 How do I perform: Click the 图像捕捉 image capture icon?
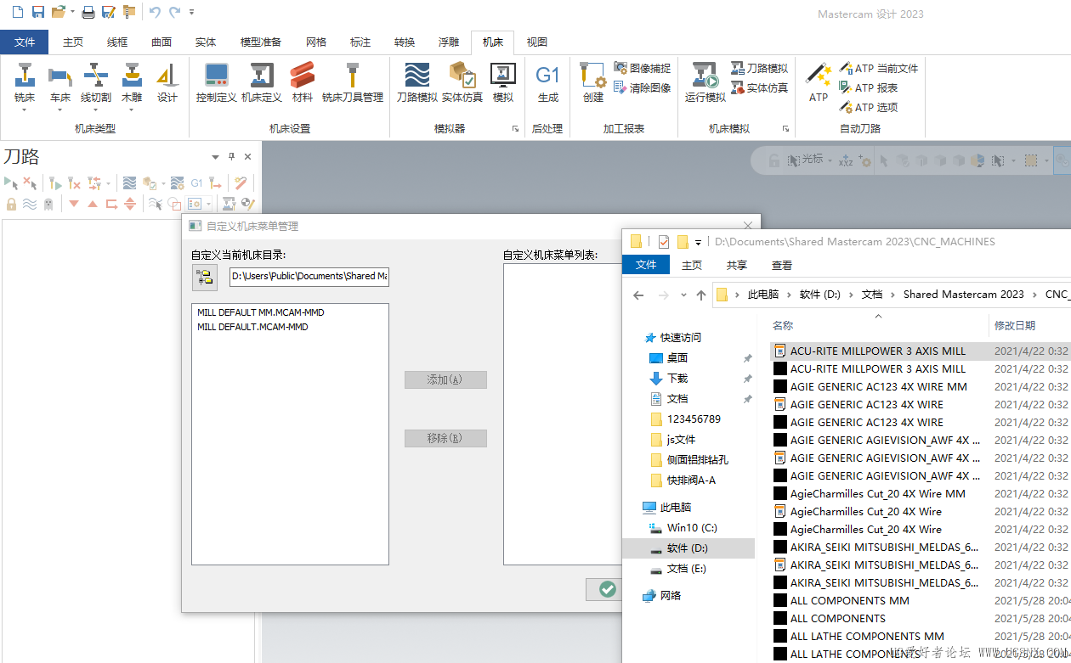coord(643,68)
